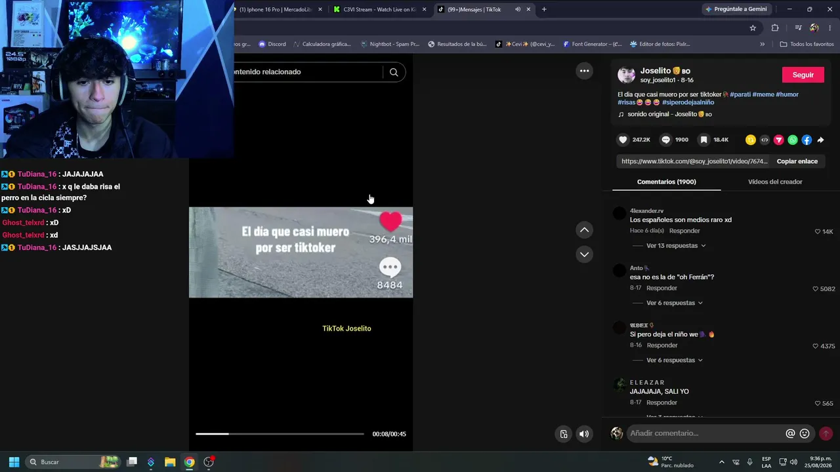Click the Windows taskbar search box
Screen dimensions: 840x472
[73, 462]
